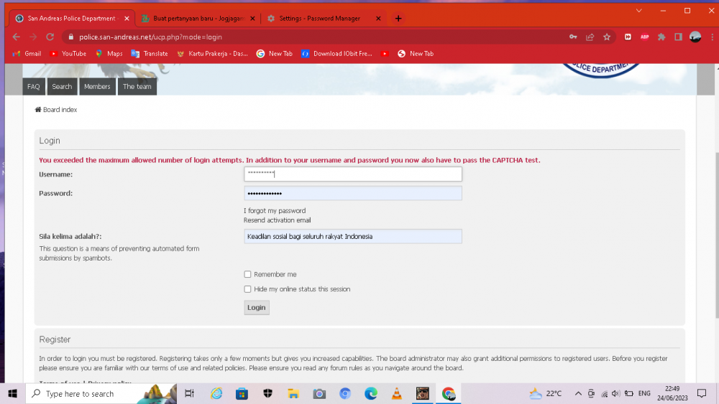This screenshot has width=719, height=404.
Task: Open Google Chrome taskbar icon
Action: point(449,393)
